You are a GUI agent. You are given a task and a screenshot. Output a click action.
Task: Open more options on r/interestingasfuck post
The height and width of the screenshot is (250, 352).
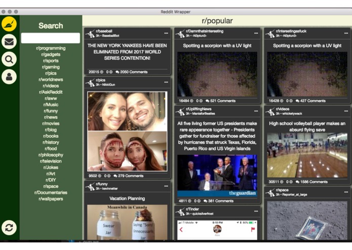click(346, 33)
